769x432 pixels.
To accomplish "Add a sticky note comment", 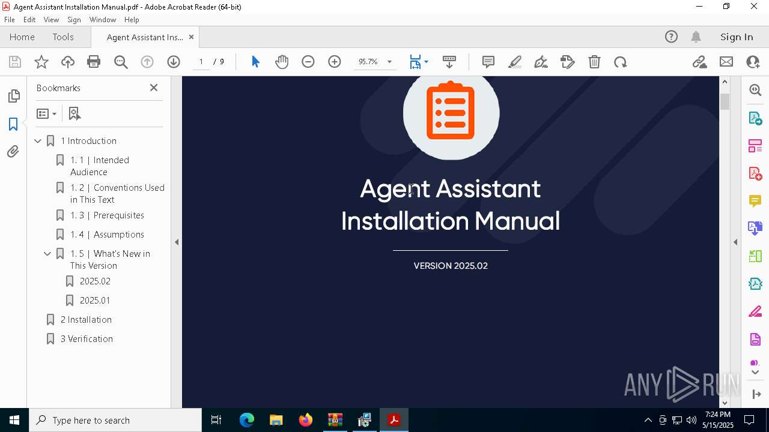I will 488,62.
